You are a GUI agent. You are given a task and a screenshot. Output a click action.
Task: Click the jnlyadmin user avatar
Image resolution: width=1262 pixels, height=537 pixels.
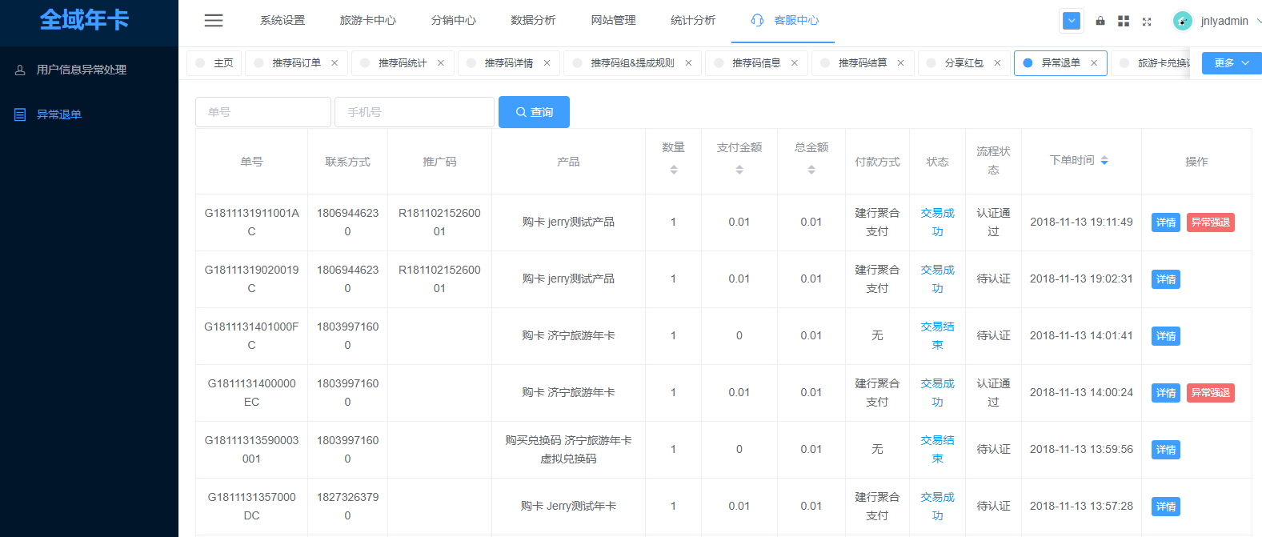click(x=1182, y=21)
